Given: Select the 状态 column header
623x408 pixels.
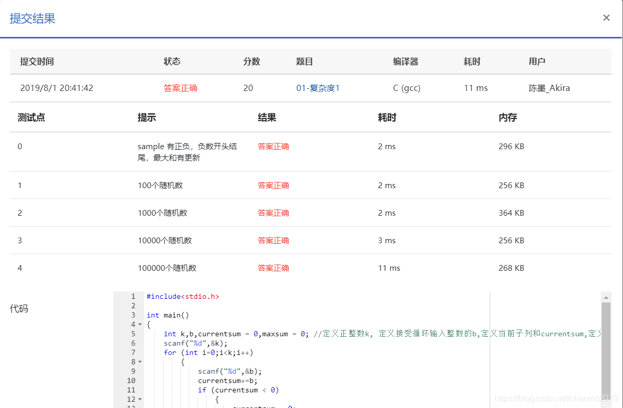Looking at the screenshot, I should click(172, 61).
